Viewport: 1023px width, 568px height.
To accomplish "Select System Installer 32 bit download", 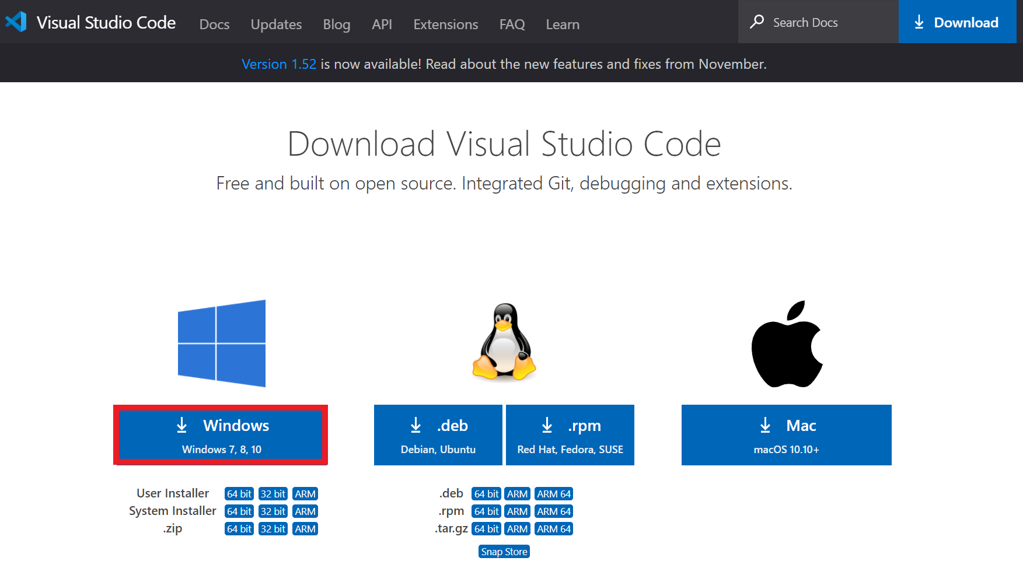I will tap(273, 511).
